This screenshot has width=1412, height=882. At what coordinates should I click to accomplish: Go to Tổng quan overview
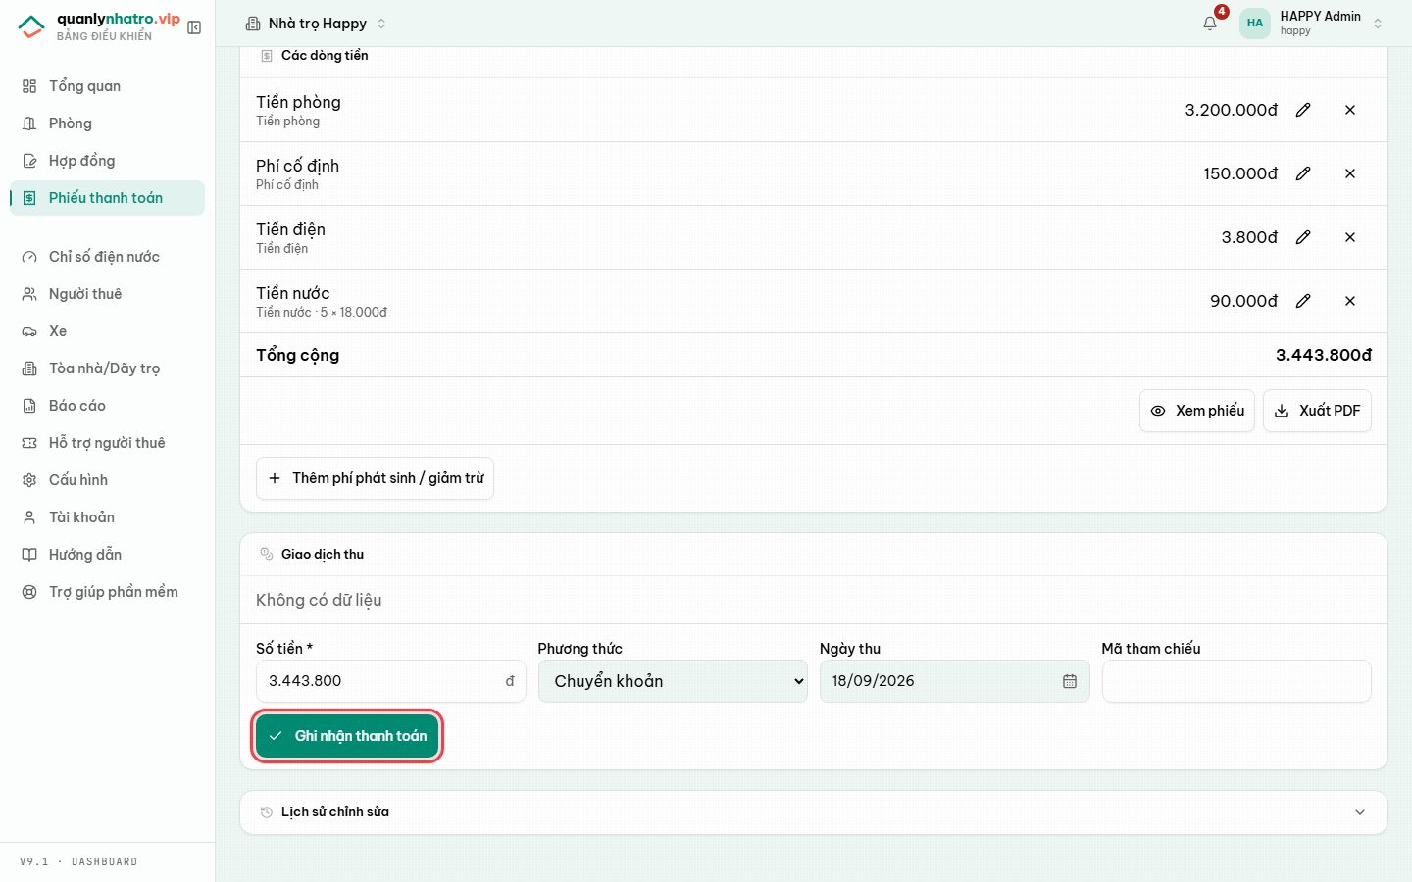[x=108, y=86]
